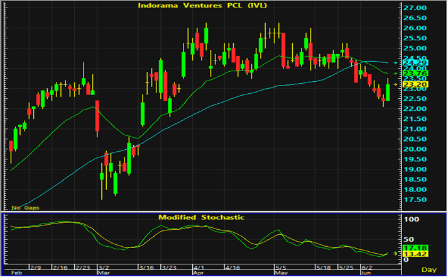Click the Feb month label

16,273
